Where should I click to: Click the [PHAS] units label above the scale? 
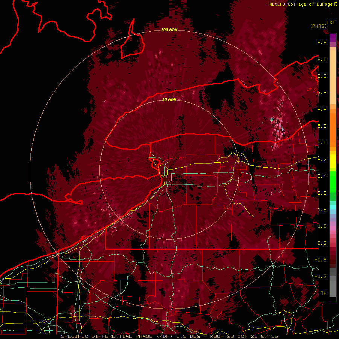point(318,26)
